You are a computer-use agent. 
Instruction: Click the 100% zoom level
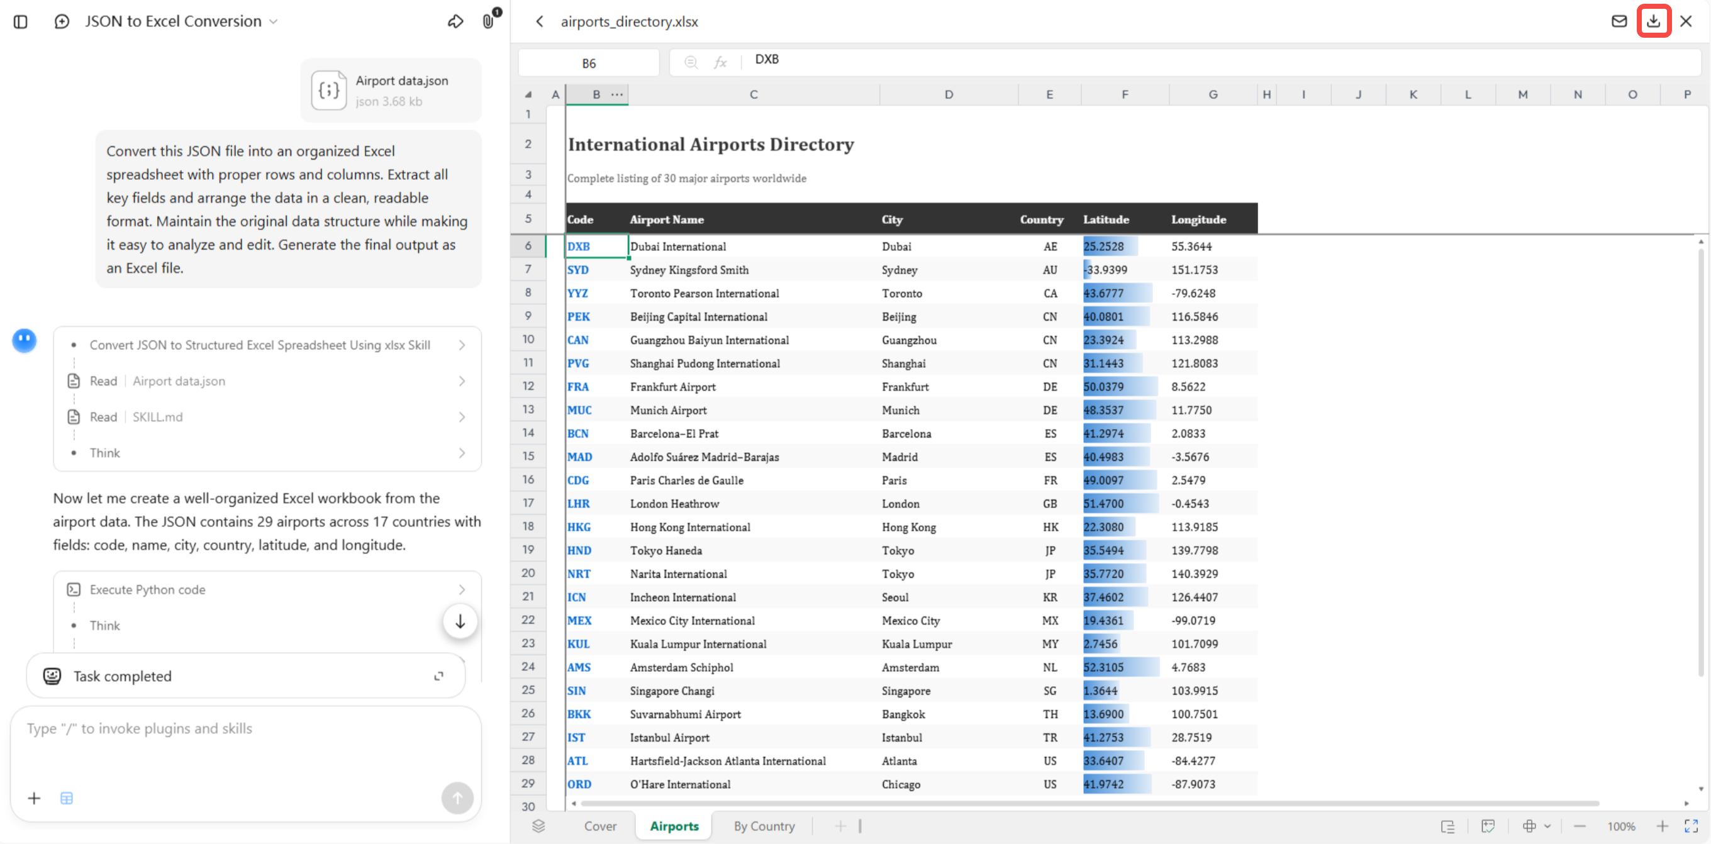coord(1621,826)
